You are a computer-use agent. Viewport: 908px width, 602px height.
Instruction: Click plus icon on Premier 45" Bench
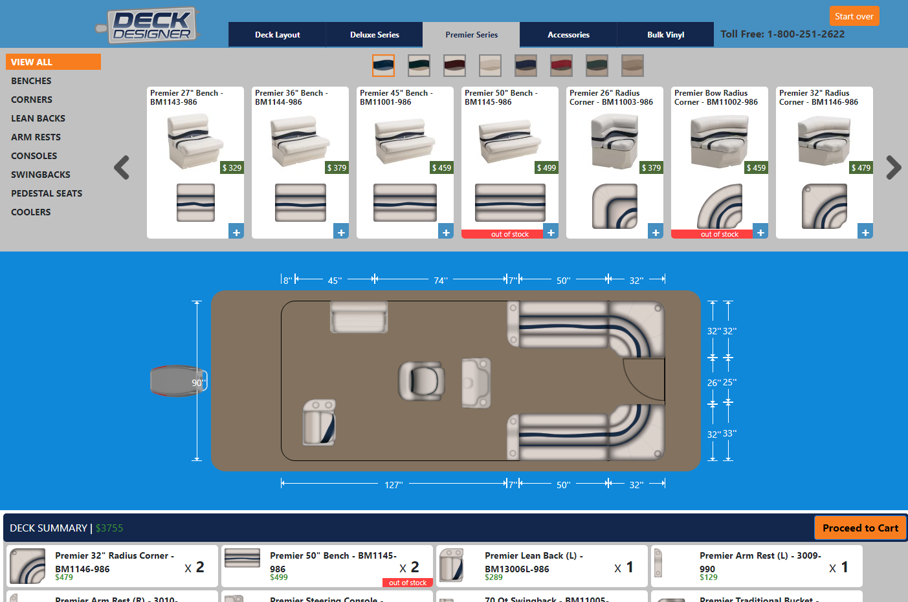[x=446, y=232]
